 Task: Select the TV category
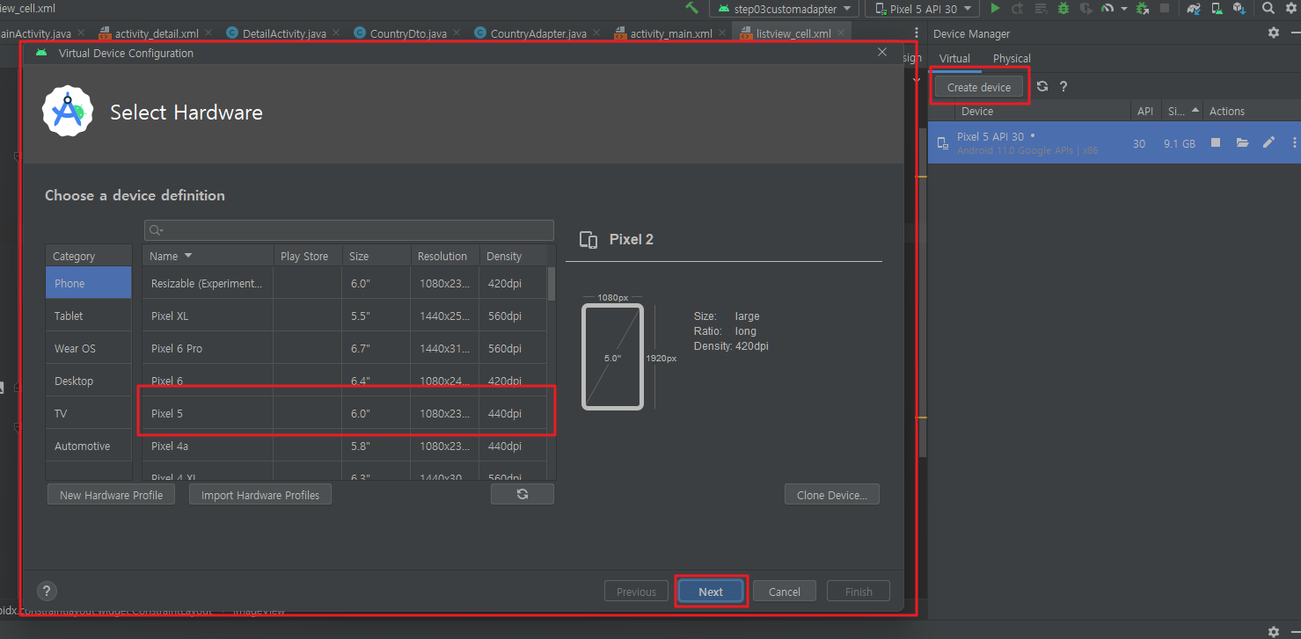click(x=89, y=413)
